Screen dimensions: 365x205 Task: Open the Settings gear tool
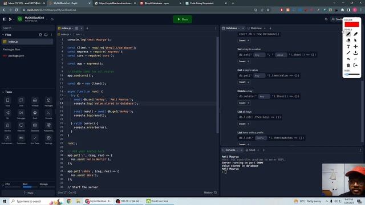pos(48,139)
